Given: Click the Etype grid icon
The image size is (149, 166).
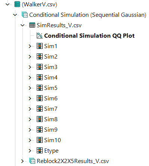Looking at the screenshot, I should (40, 151).
